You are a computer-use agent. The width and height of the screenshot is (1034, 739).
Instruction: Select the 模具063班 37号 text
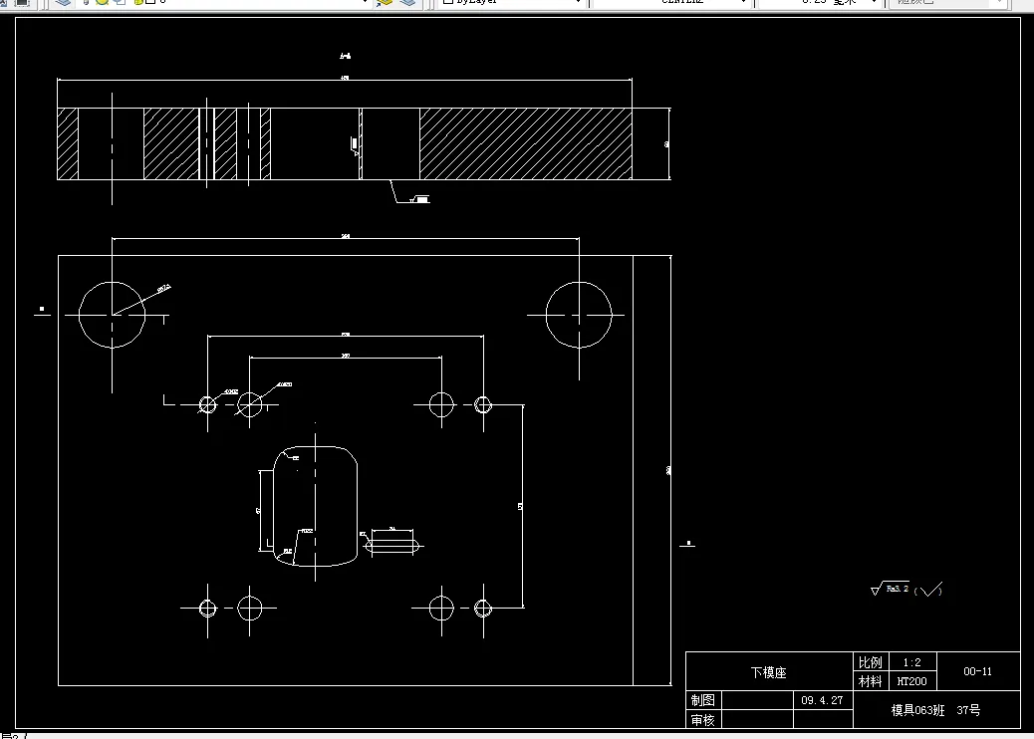pyautogui.click(x=935, y=710)
